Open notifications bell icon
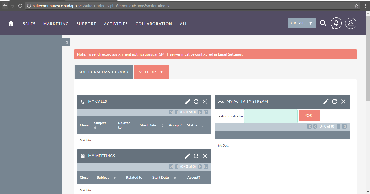The height and width of the screenshot is (194, 370). 336,23
